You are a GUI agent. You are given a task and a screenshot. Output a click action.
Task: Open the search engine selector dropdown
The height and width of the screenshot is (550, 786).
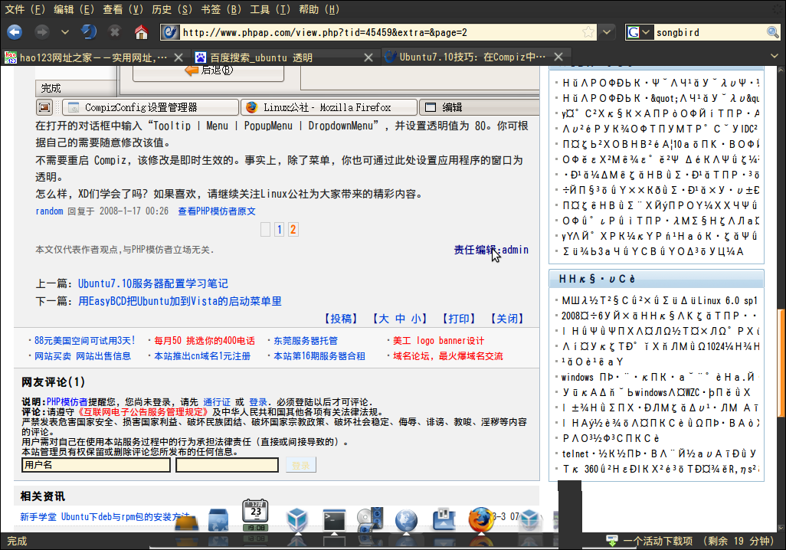(639, 33)
